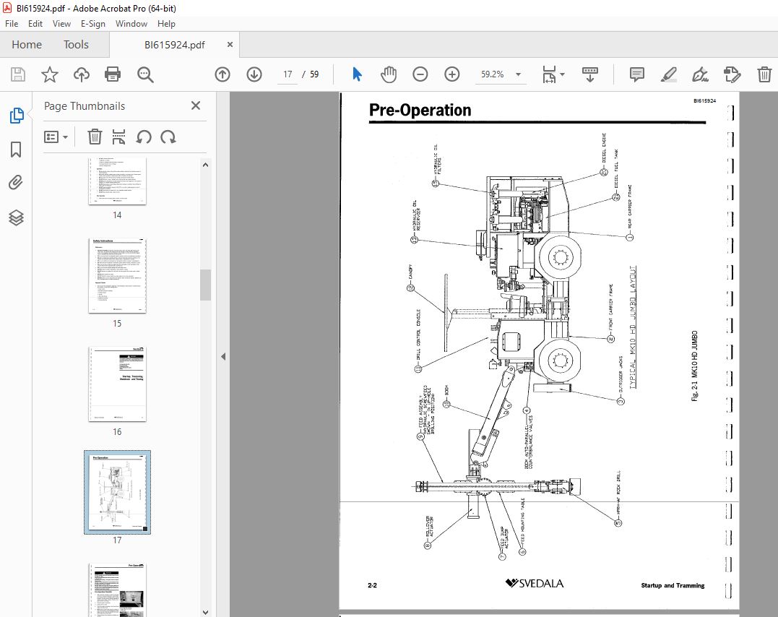This screenshot has height=617, width=778.
Task: Click the Save file icon
Action: (18, 74)
